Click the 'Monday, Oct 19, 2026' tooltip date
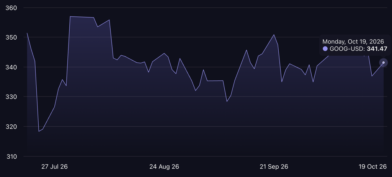 (x=353, y=42)
